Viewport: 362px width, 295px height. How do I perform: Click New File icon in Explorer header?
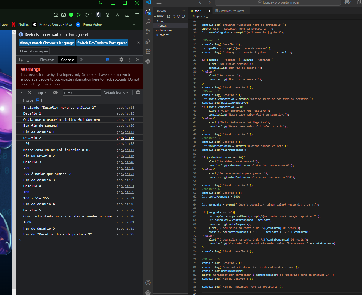[x=169, y=17]
